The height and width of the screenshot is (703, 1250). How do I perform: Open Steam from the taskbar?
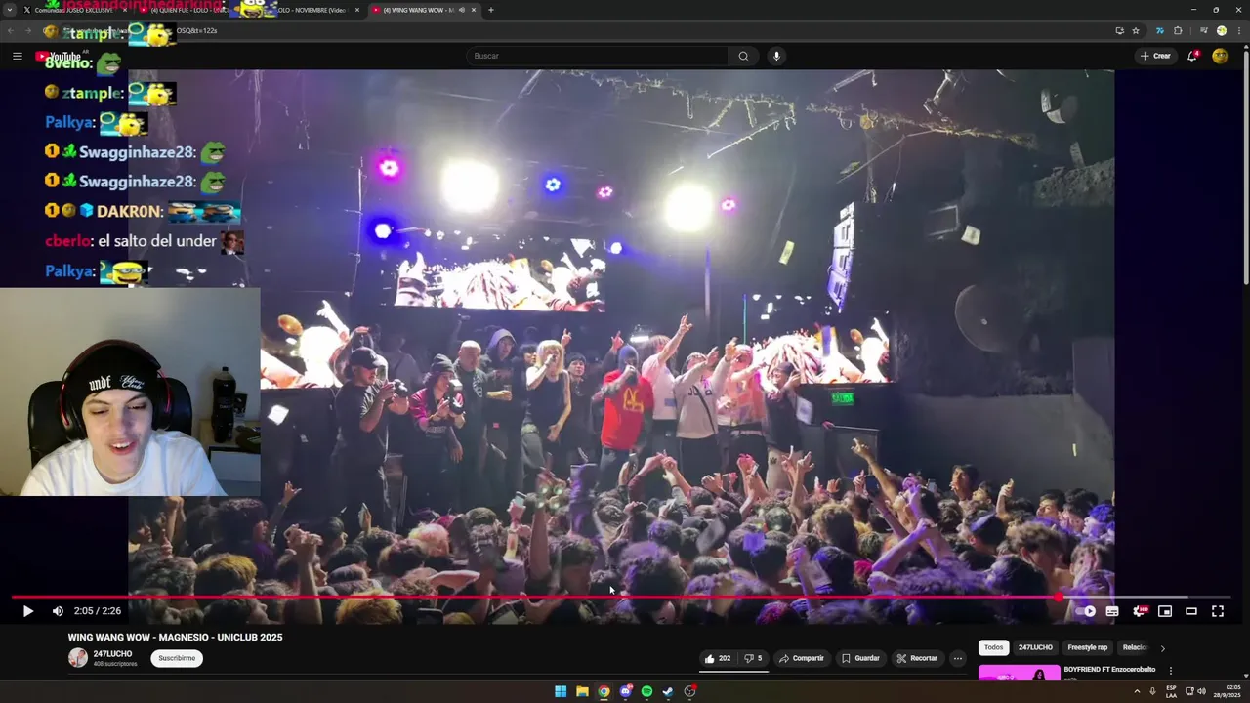(x=668, y=691)
